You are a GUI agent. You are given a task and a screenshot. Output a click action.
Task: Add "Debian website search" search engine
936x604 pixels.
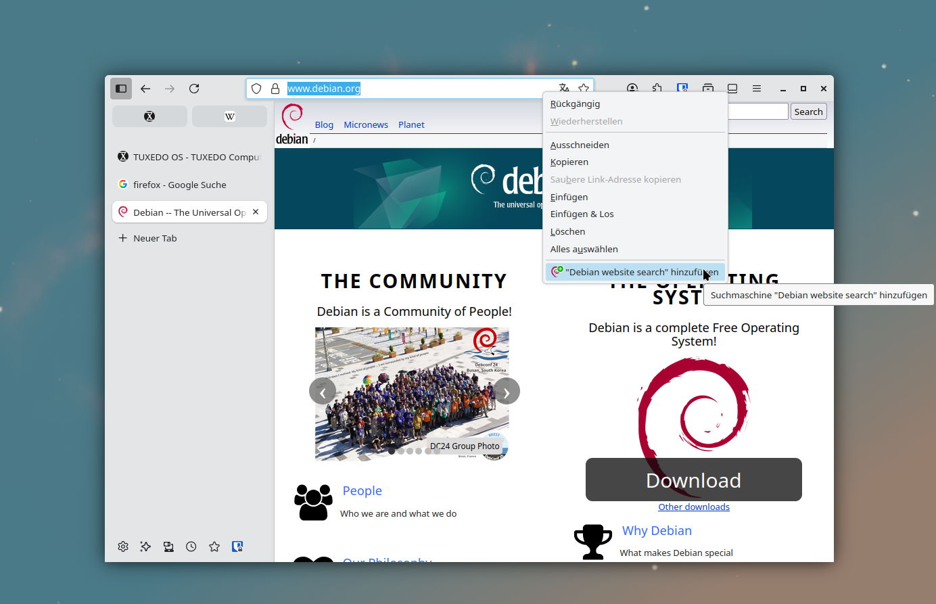[x=635, y=272]
